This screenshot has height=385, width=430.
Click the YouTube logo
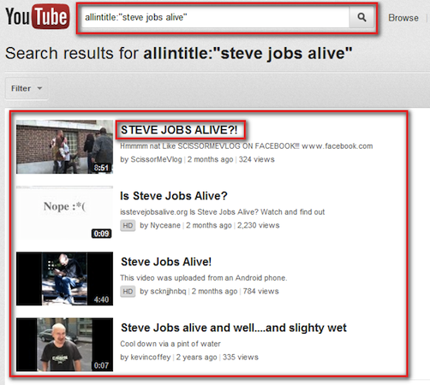point(38,16)
